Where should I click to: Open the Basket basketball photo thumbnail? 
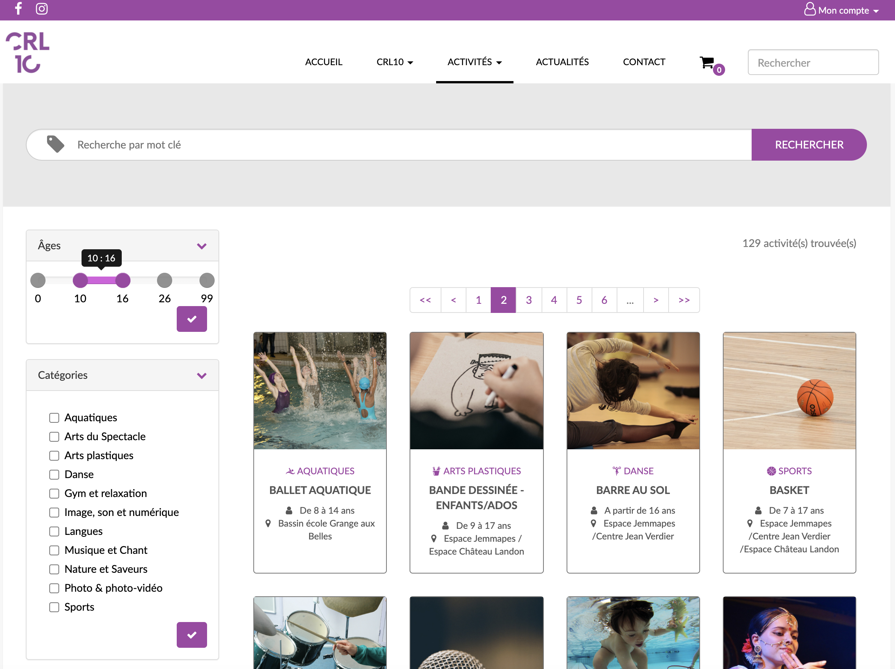click(789, 391)
